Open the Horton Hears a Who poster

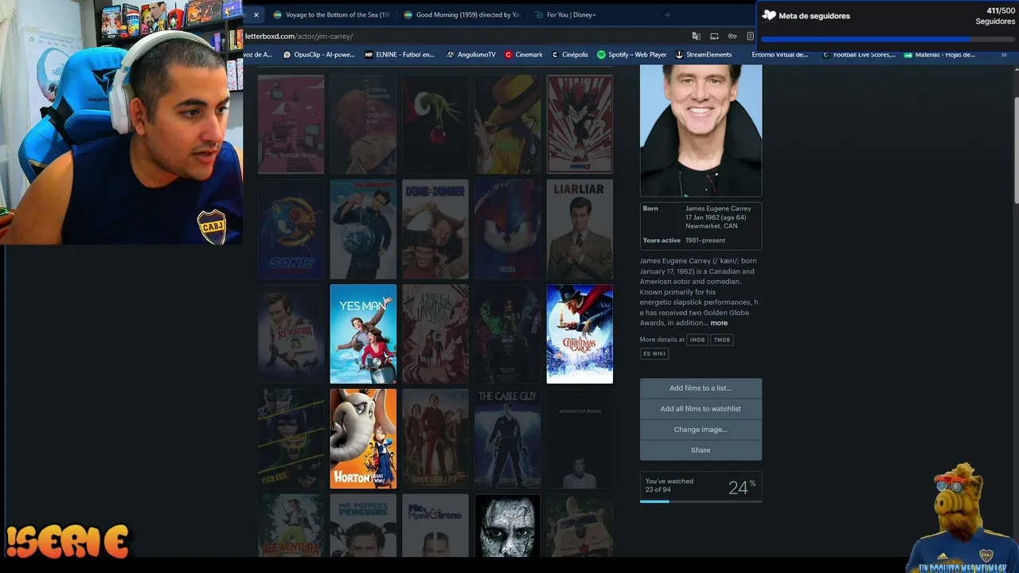(363, 439)
